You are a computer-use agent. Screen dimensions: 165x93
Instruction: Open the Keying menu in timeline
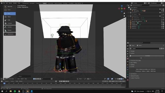13,81
